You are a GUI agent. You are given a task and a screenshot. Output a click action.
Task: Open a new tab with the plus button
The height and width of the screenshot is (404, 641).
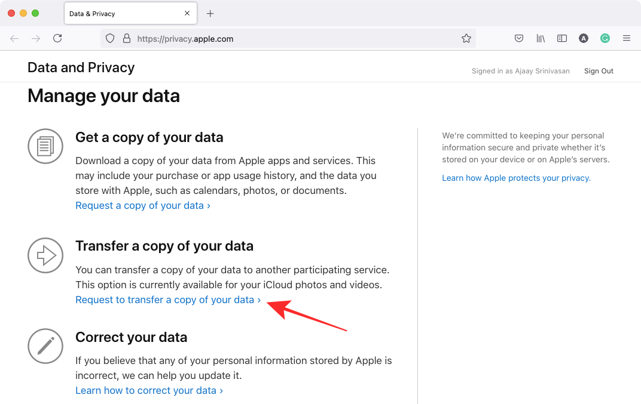(210, 14)
